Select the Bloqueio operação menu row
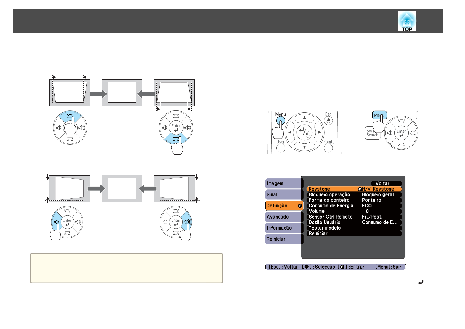Screen dimensions: 465x329 click(354, 194)
